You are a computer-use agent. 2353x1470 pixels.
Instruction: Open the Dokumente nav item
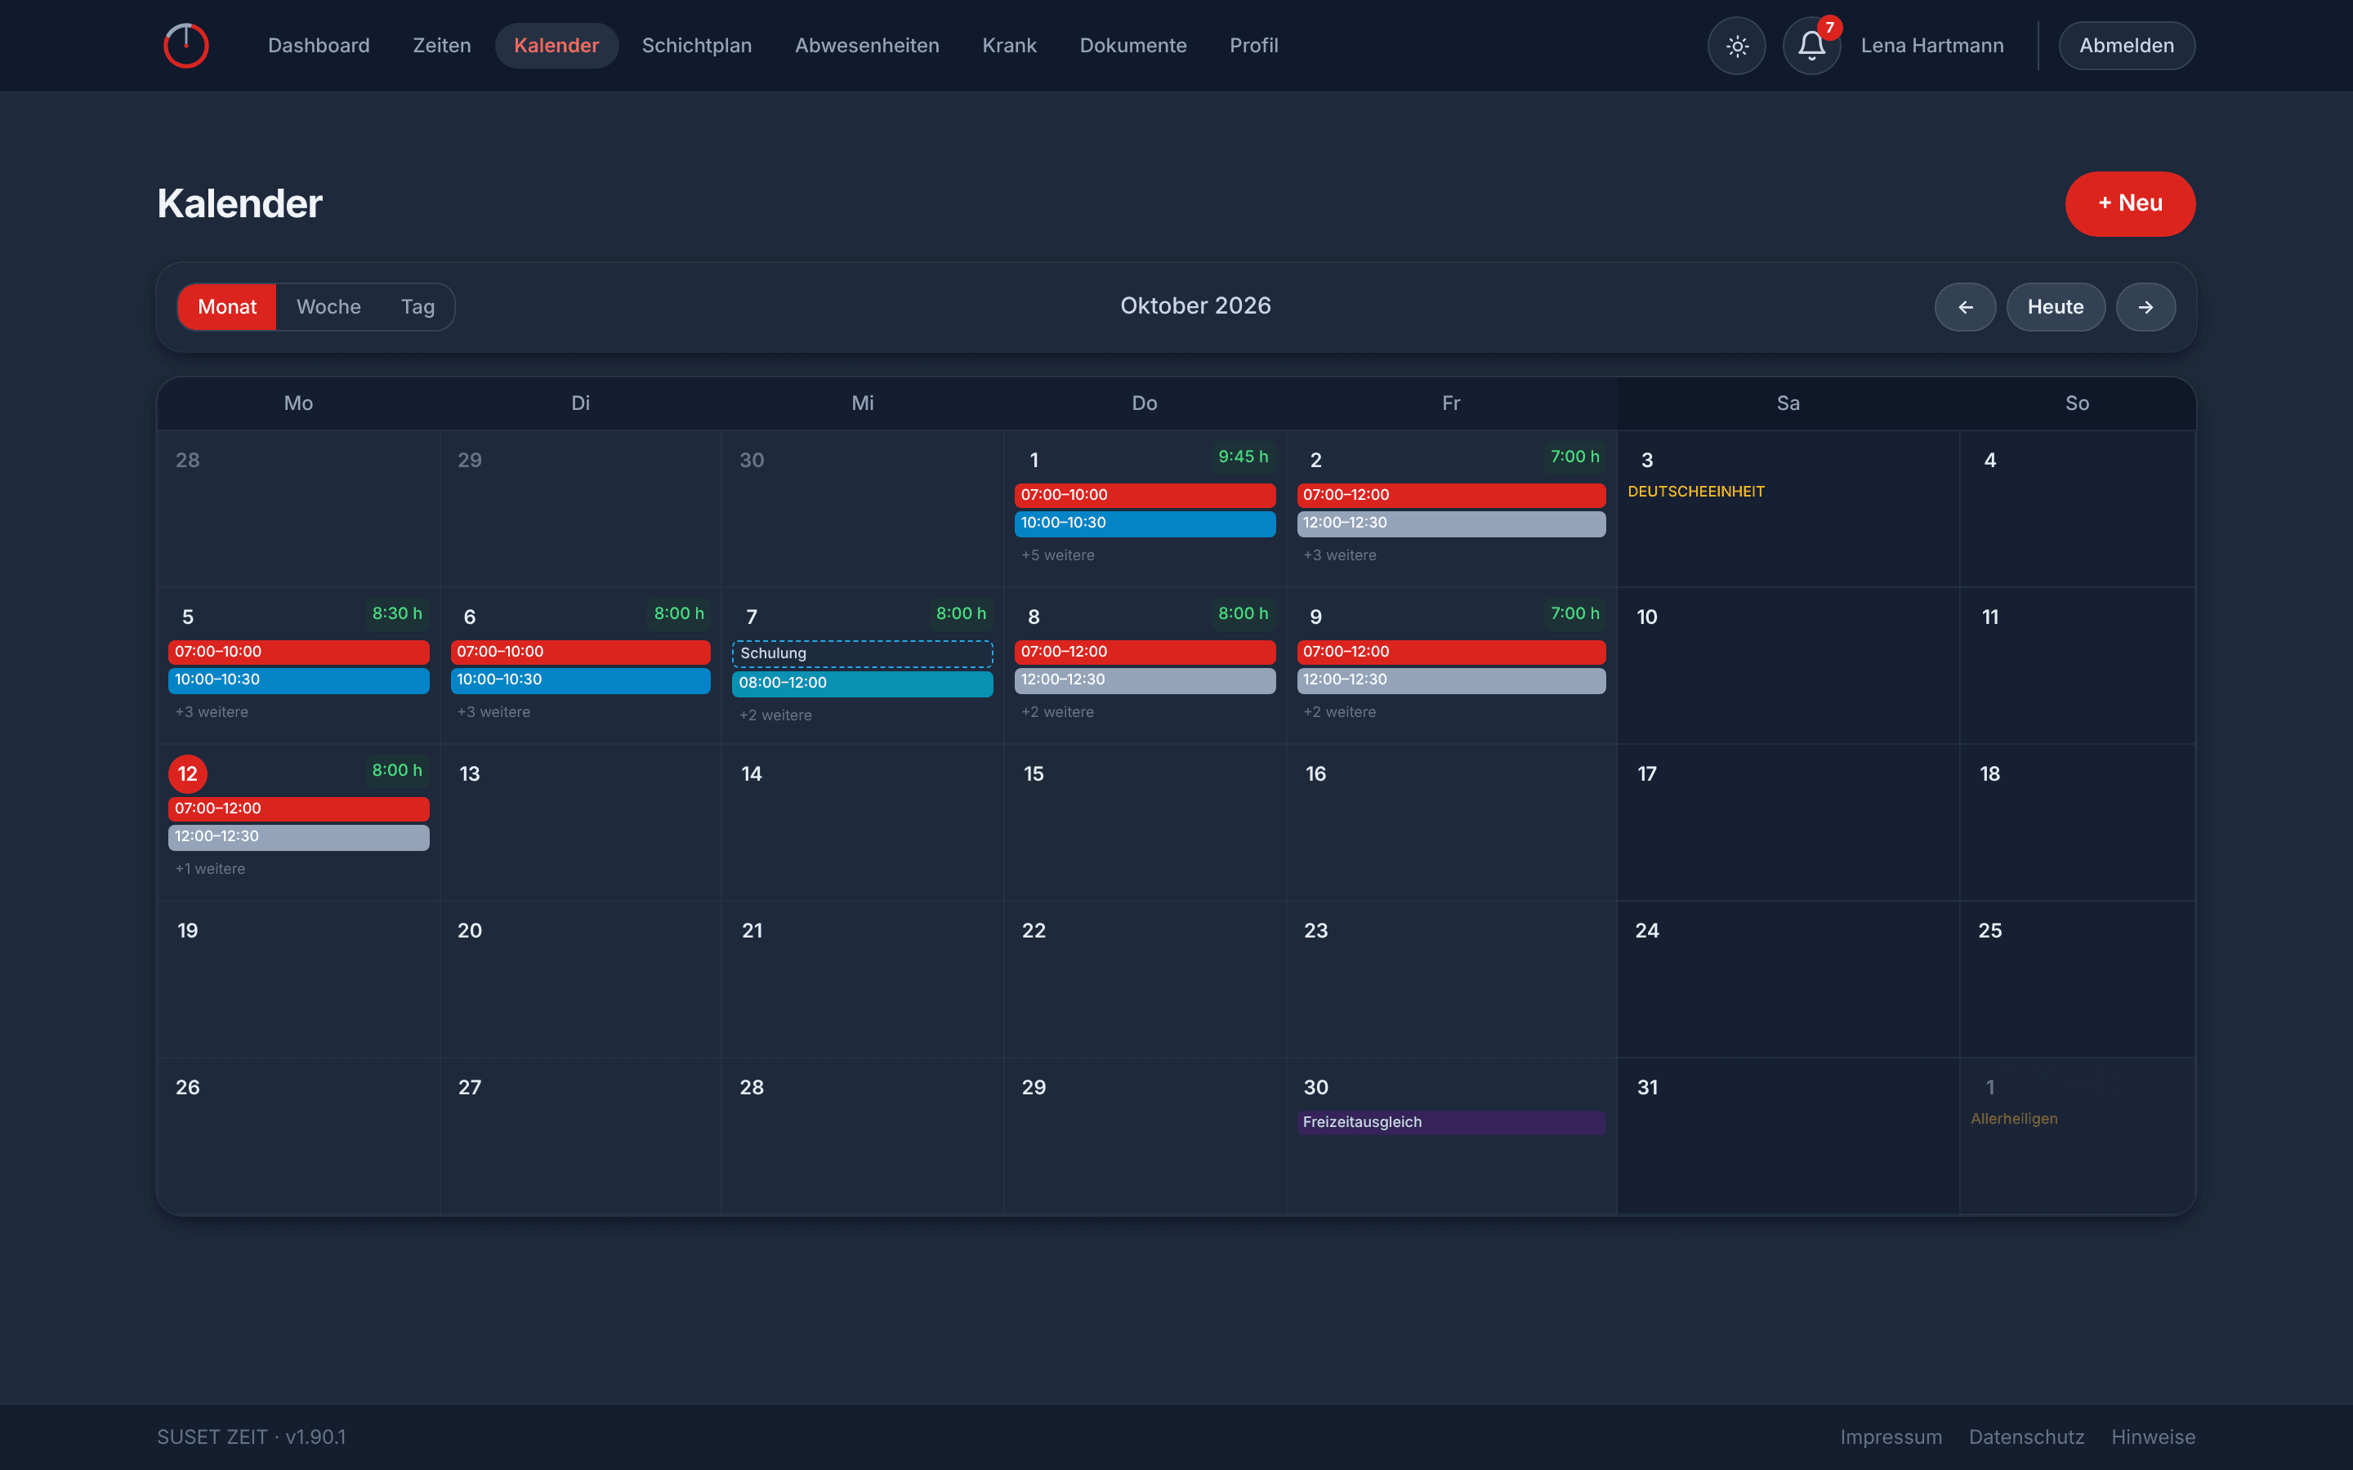pyautogui.click(x=1132, y=46)
